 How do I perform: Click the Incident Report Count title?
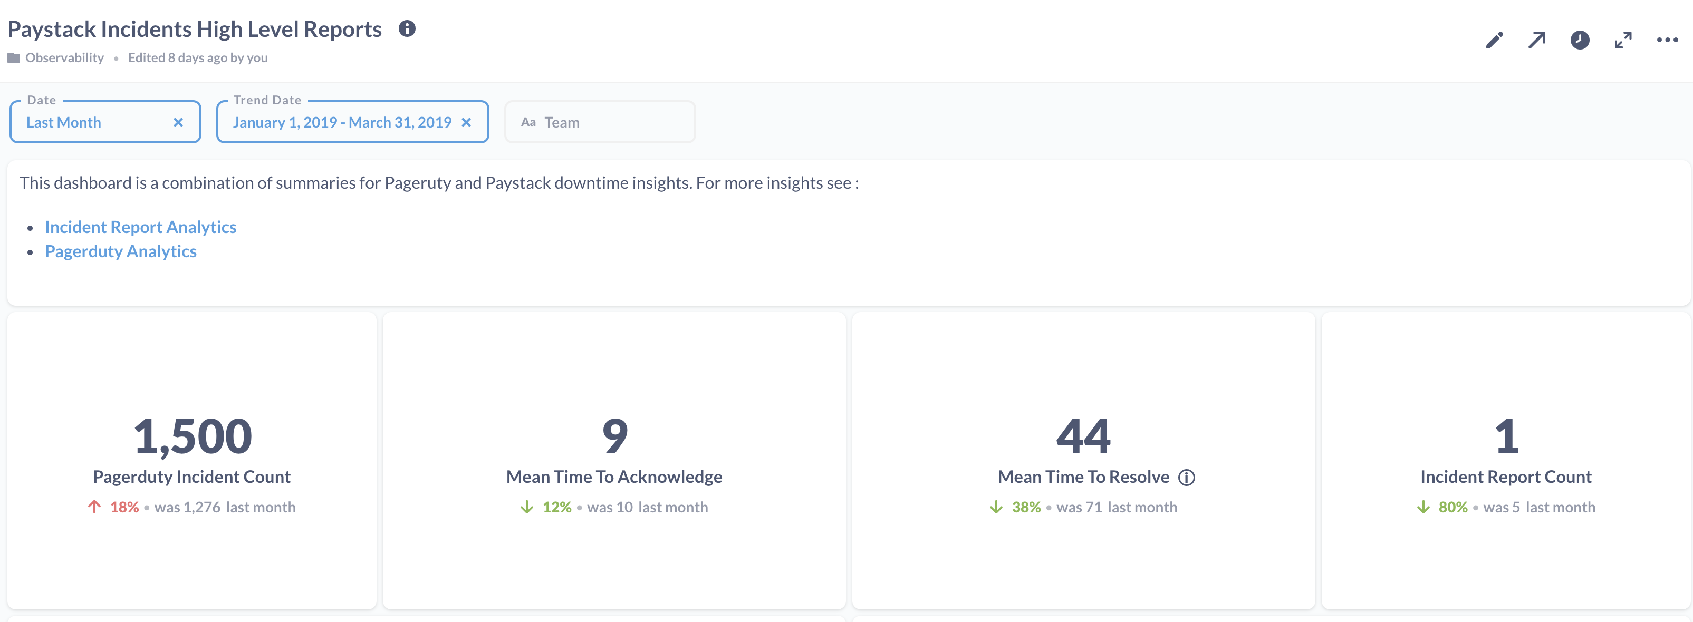click(1506, 477)
